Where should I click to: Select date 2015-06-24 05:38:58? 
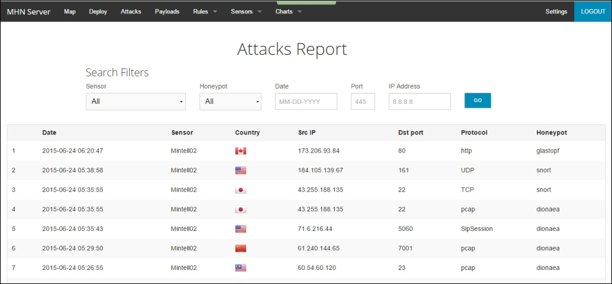[73, 170]
